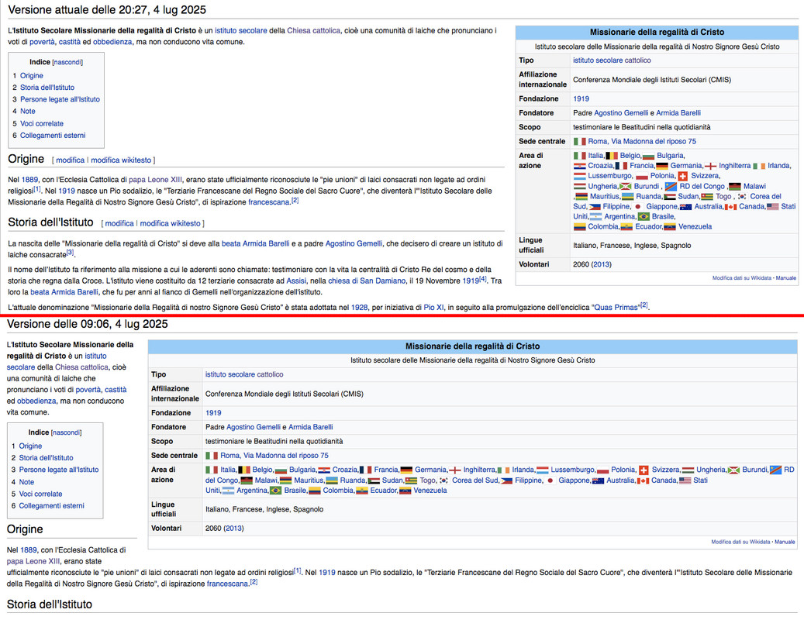Click Francia flag icon in 09:06 version infobox
The width and height of the screenshot is (804, 620).
click(366, 470)
